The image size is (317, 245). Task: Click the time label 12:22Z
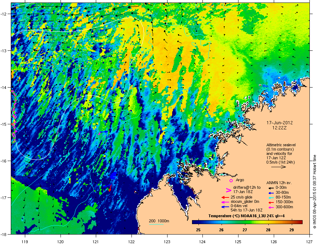coord(280,128)
